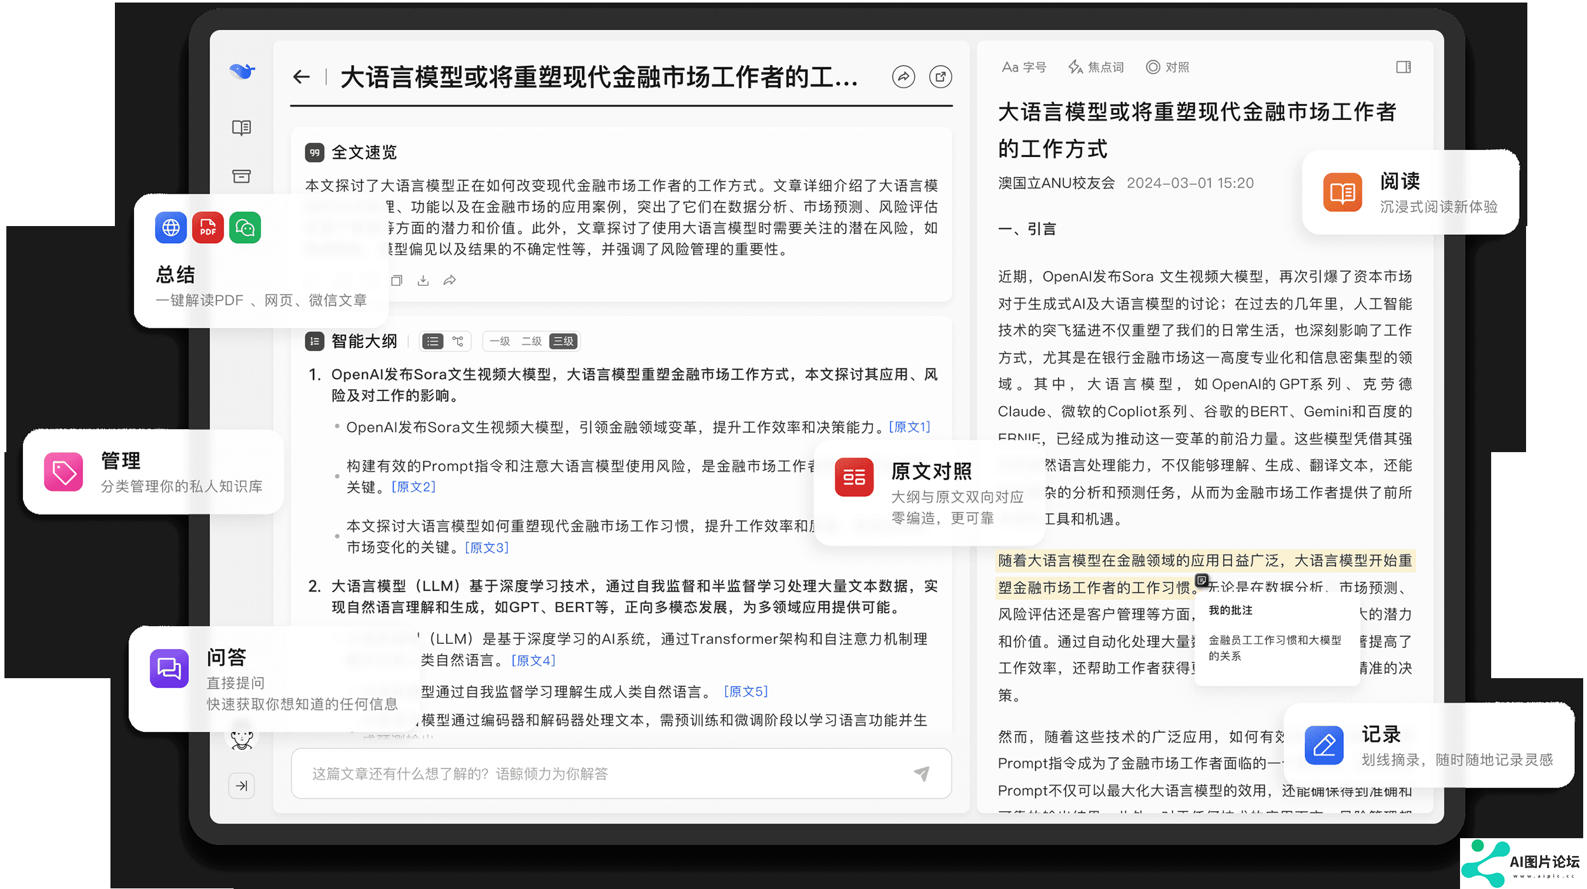Click the full article title in reader
1587x889 pixels.
coord(1197,130)
